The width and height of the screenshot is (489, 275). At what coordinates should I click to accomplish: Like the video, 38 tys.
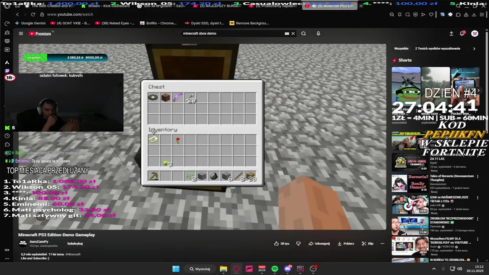click(282, 243)
